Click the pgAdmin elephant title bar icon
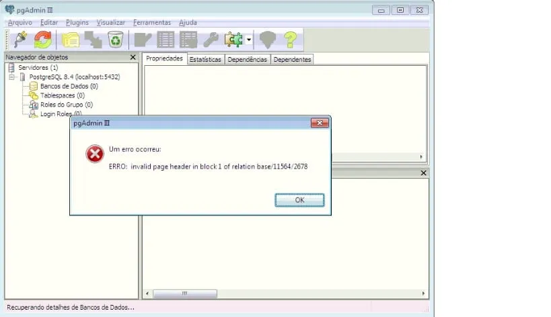 pyautogui.click(x=10, y=10)
